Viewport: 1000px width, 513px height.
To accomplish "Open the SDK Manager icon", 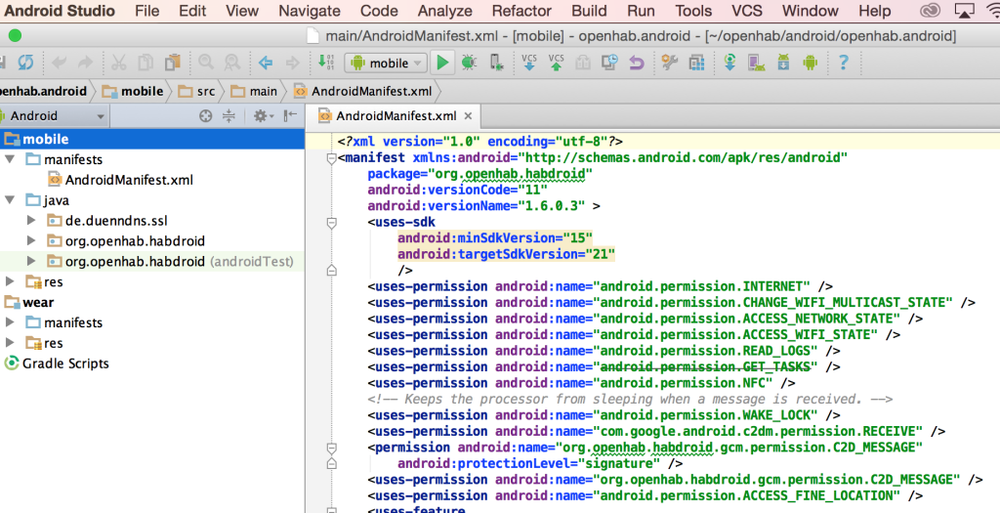I will tap(783, 63).
